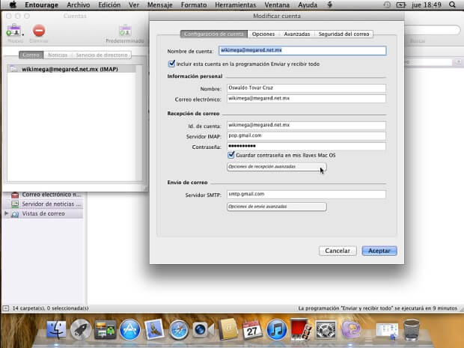This screenshot has width=464, height=348.
Task: Click the Nombre field with Oswaldo Tovar Cruz
Action: click(306, 88)
